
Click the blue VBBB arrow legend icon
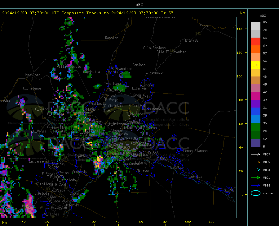pyautogui.click(x=255, y=185)
